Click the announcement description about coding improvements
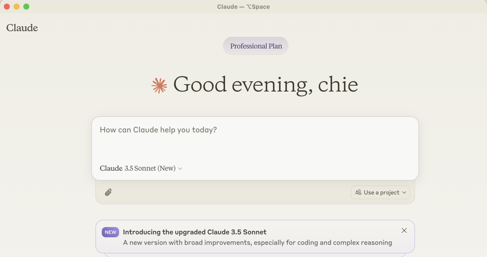 pyautogui.click(x=257, y=243)
